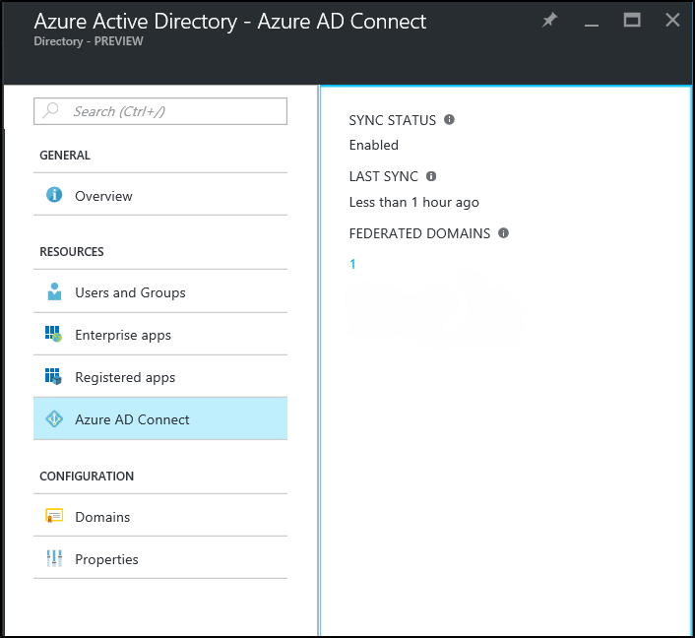Click the Domains certificate icon
The width and height of the screenshot is (695, 638).
point(54,516)
